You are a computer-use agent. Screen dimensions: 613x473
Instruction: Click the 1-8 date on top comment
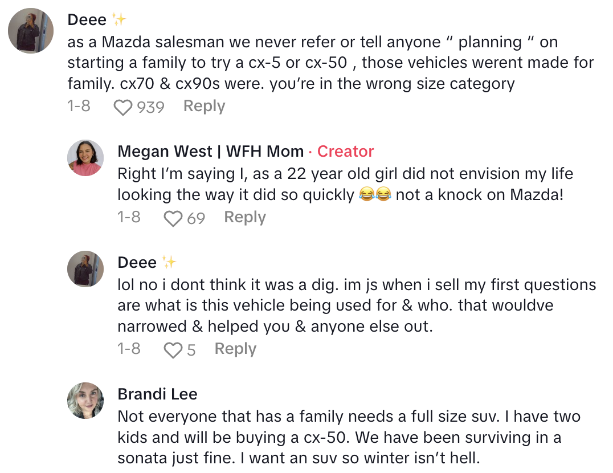pos(79,107)
